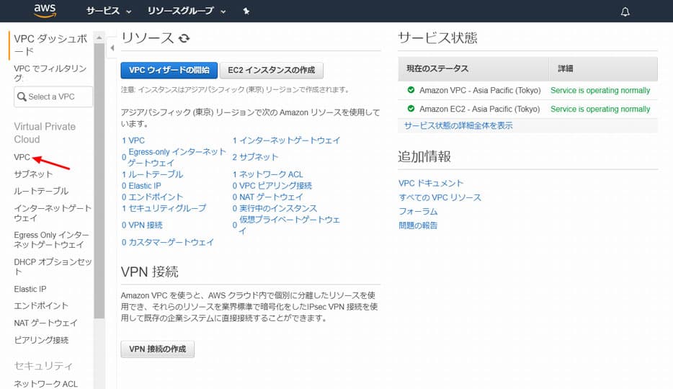Open the 問題の報告 link
Image resolution: width=673 pixels, height=389 pixels.
pos(418,225)
